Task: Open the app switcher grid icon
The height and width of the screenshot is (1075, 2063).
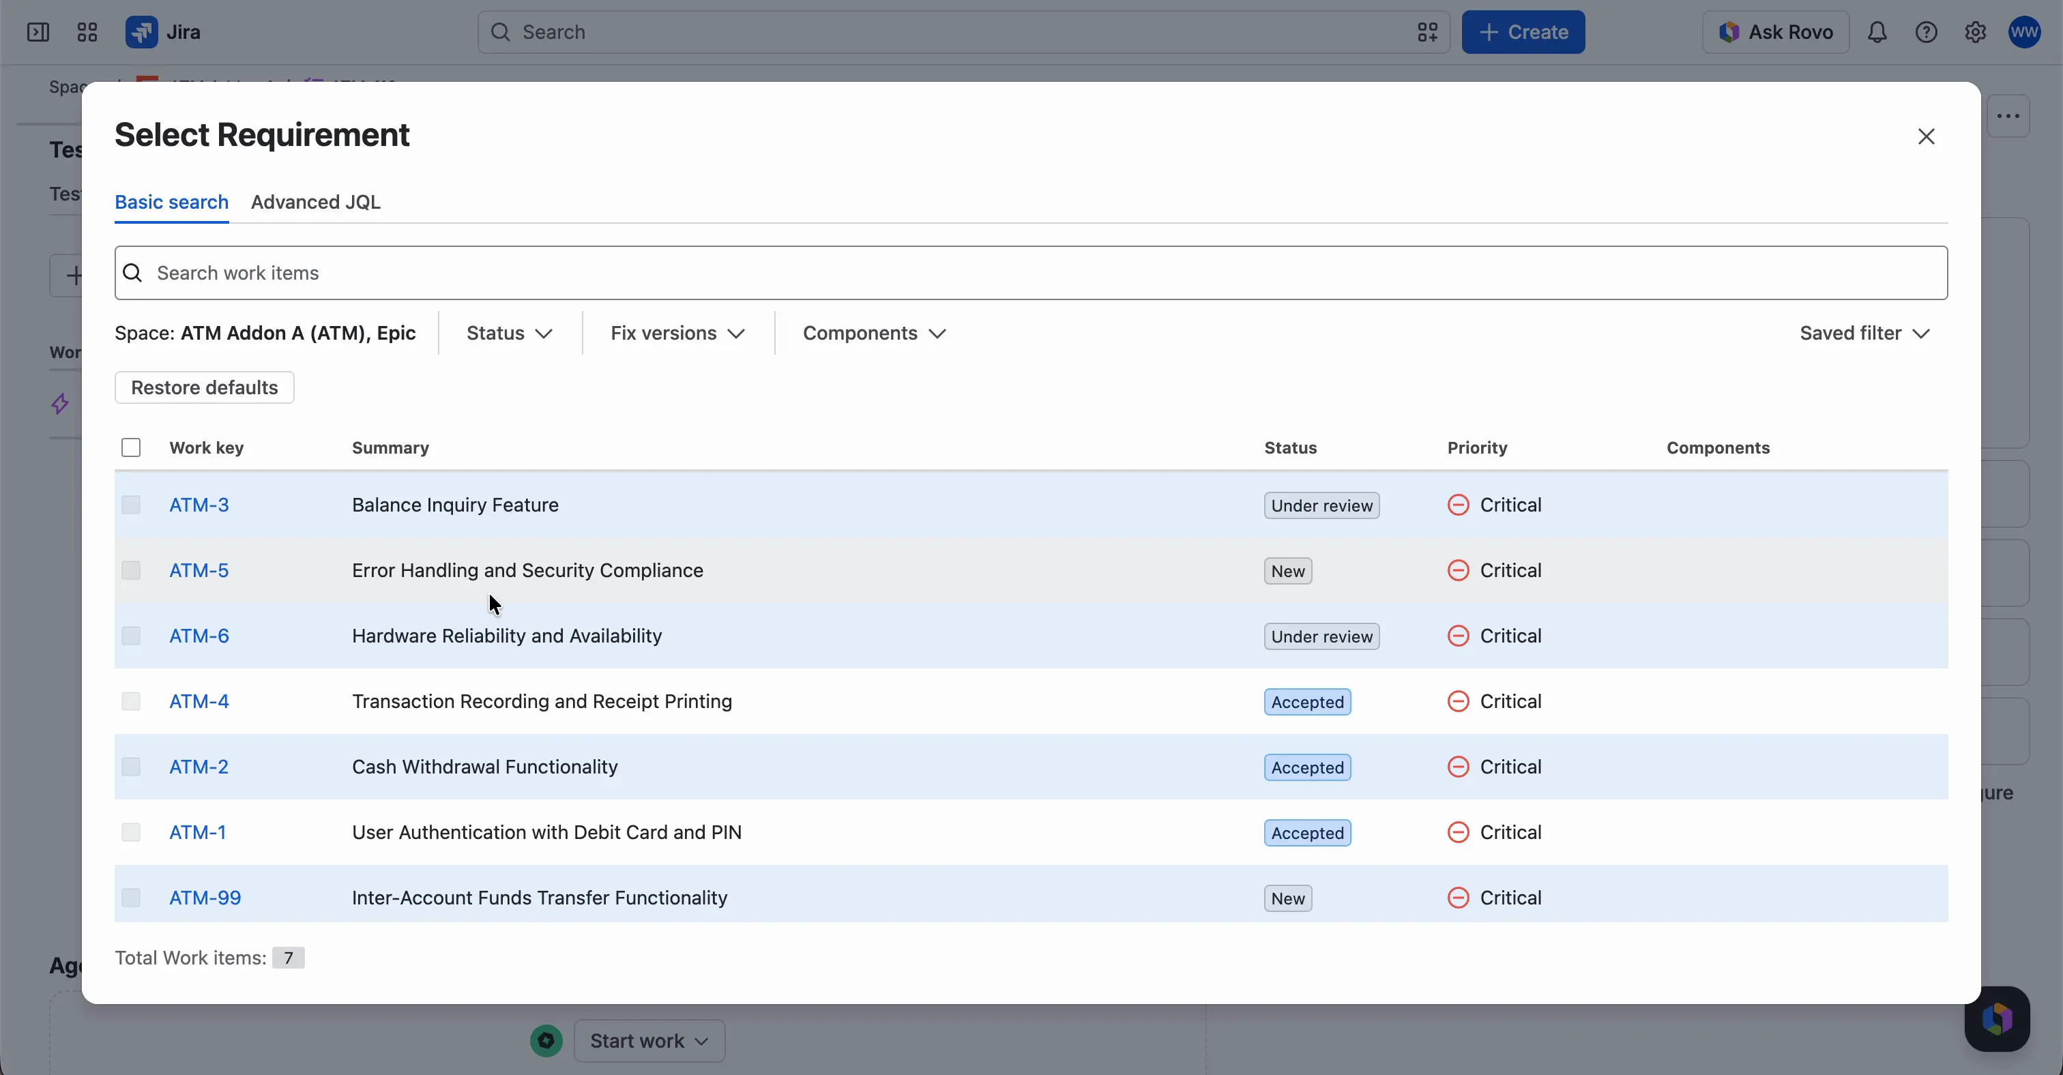Action: coord(87,32)
